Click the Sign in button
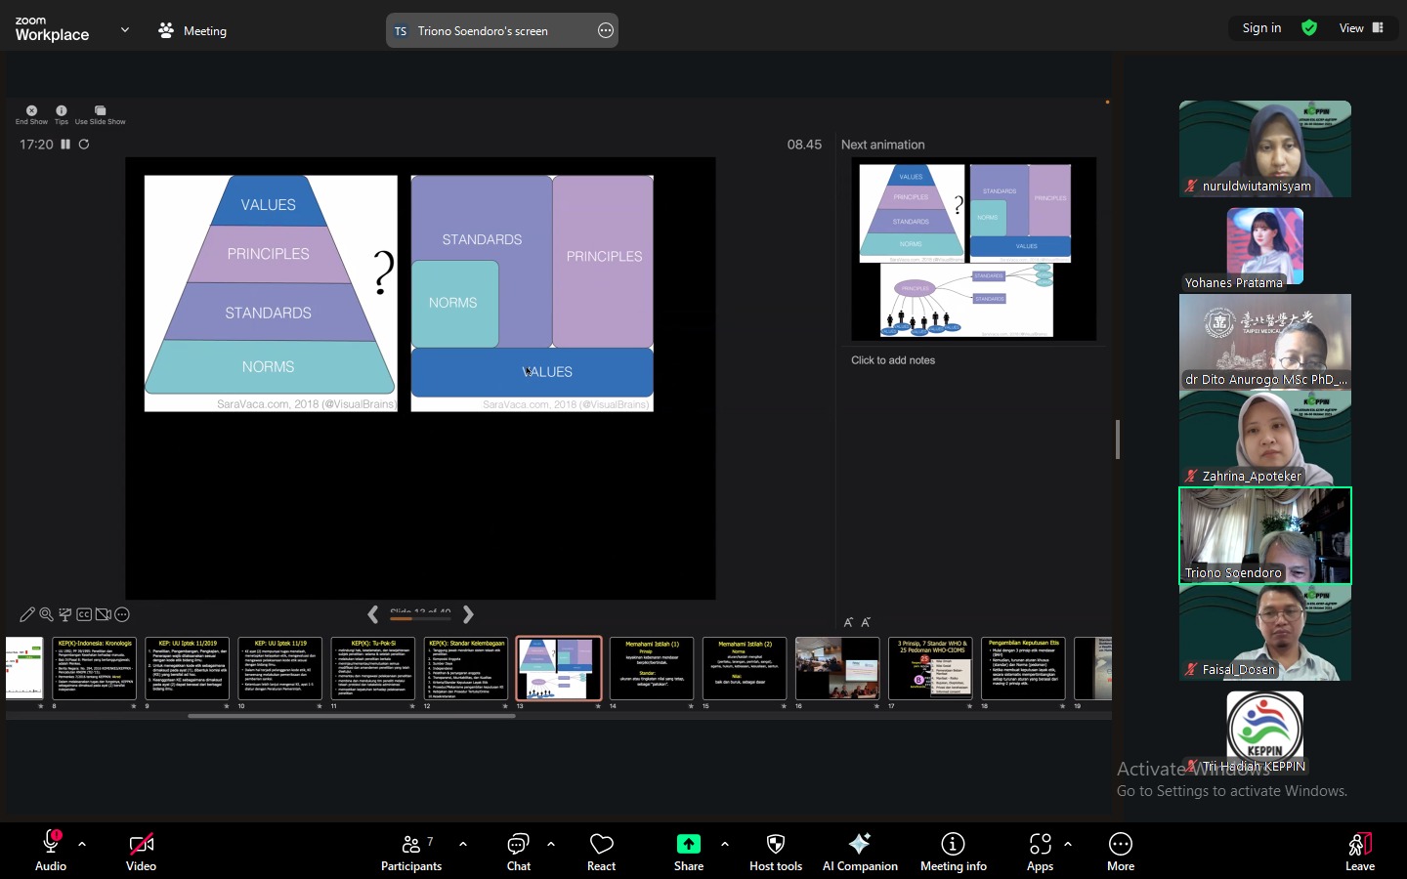This screenshot has width=1407, height=879. pyautogui.click(x=1261, y=28)
